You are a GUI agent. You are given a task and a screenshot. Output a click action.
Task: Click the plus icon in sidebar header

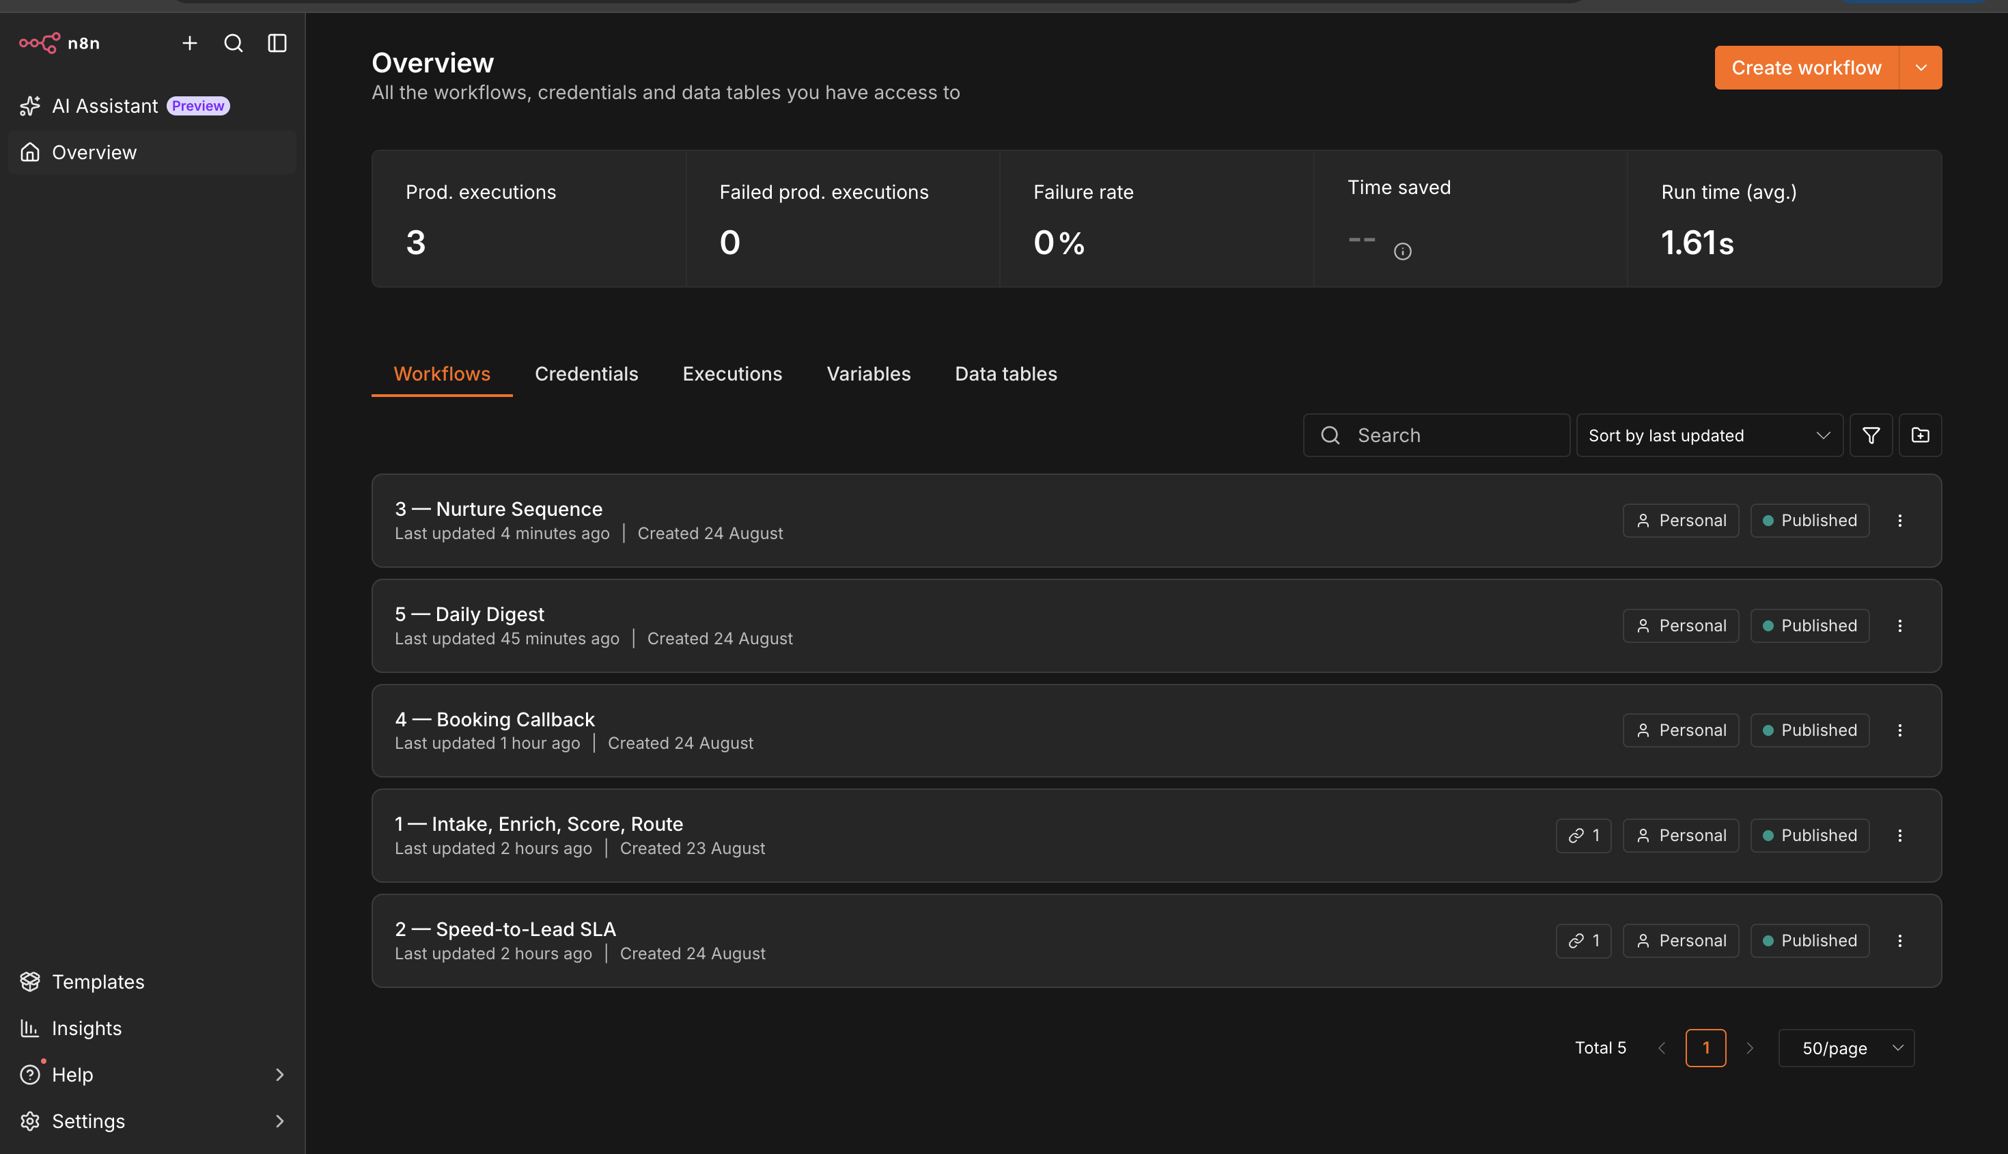[189, 43]
